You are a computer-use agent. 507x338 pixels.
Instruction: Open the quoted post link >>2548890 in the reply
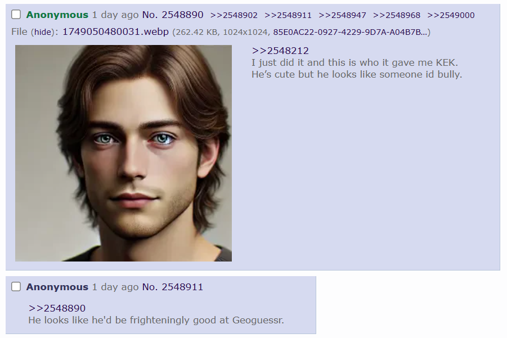point(57,308)
